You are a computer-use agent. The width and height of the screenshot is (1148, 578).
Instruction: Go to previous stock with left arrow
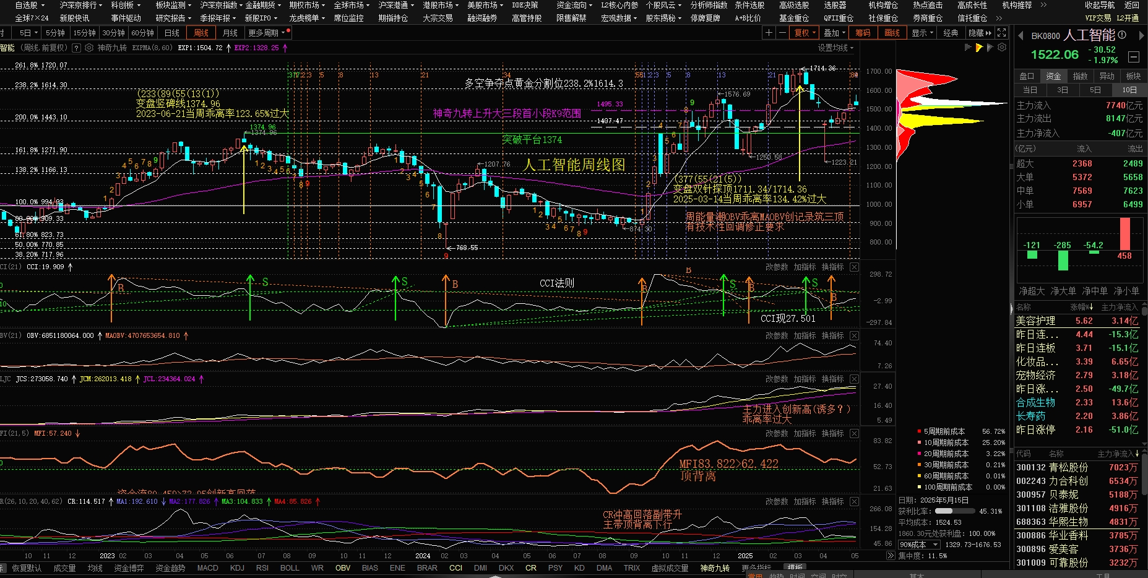[x=1021, y=36]
